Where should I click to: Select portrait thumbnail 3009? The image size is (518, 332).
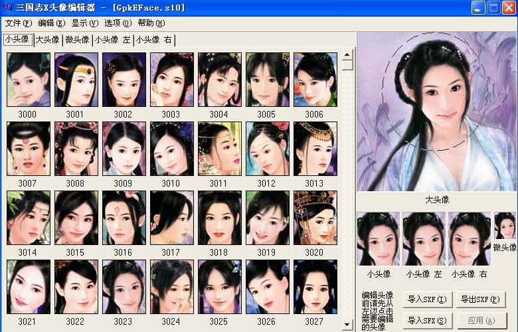pyautogui.click(x=124, y=149)
